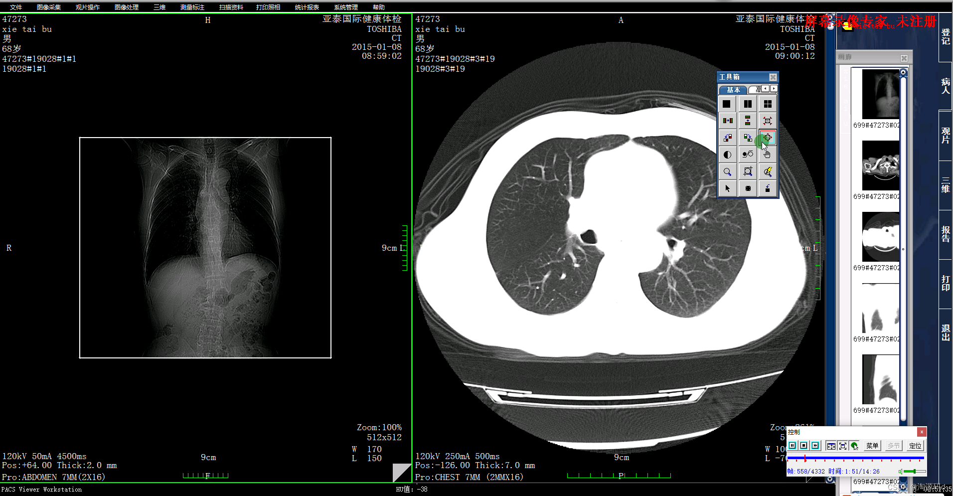Open the 统计报表 menu
953x496 pixels.
coord(307,7)
